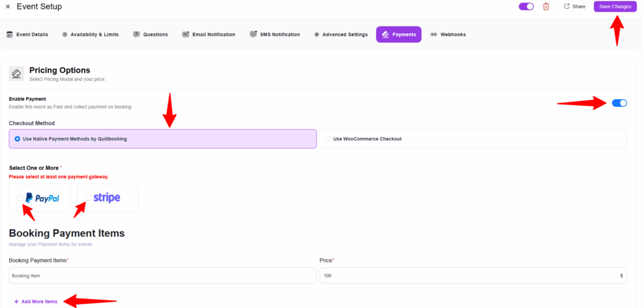Screen dimensions: 643x308
Task: Click the Save Changes button
Action: [615, 6]
